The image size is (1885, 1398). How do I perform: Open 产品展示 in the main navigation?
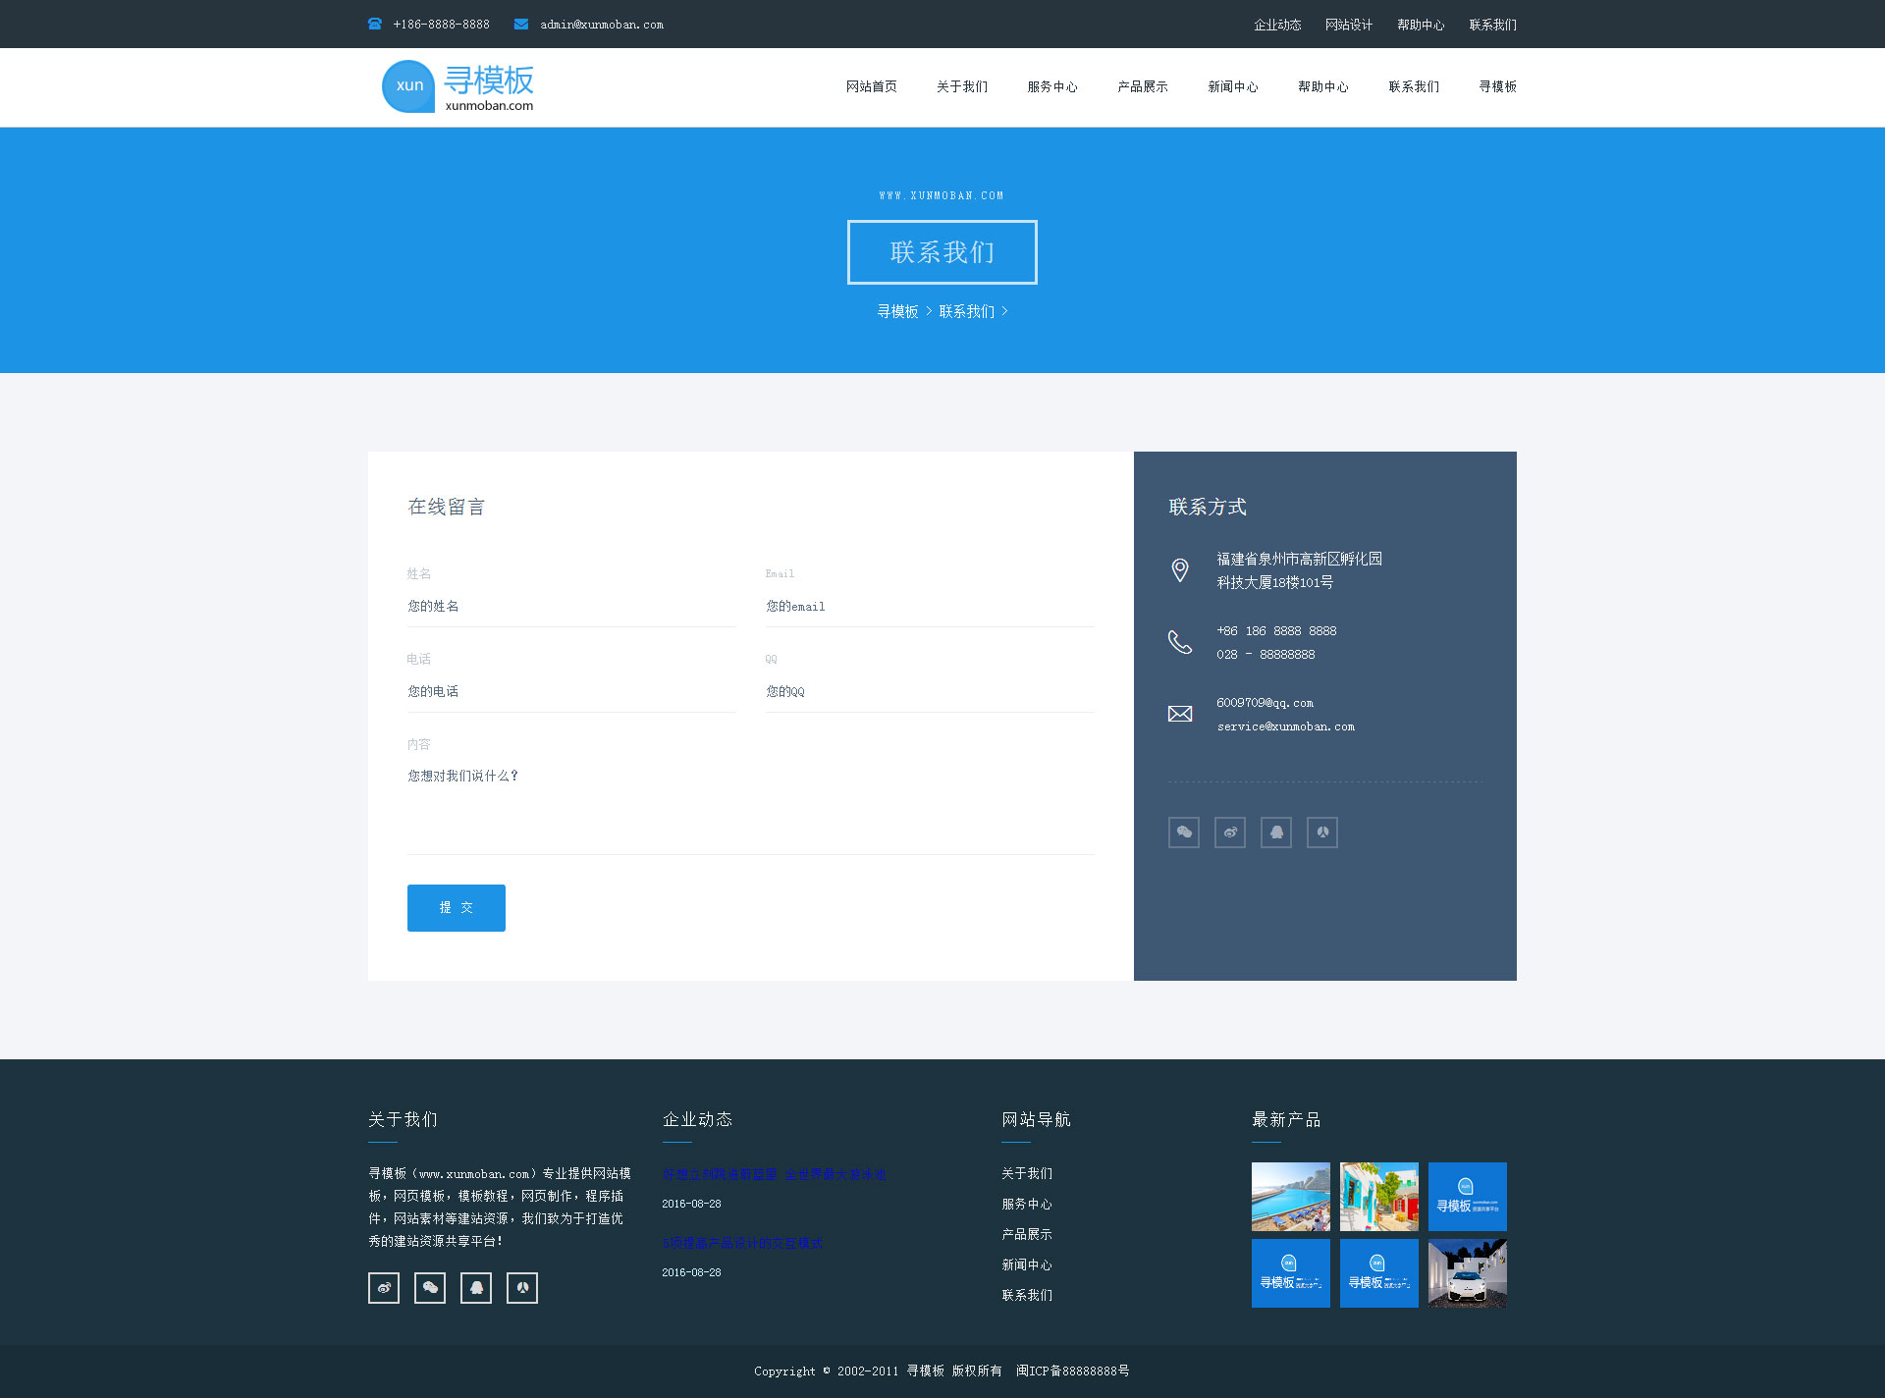[1143, 87]
